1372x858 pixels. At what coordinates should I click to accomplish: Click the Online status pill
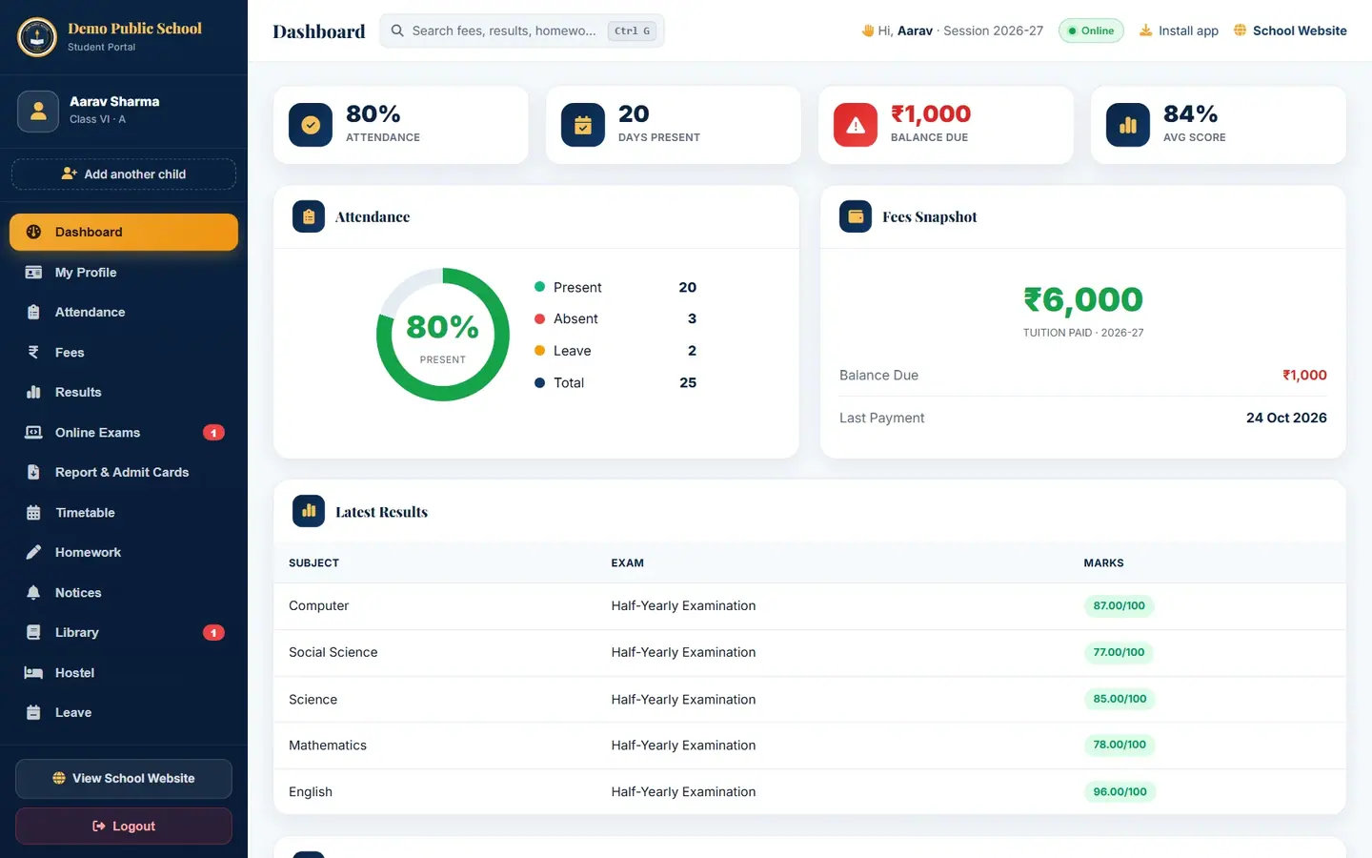[x=1091, y=31]
